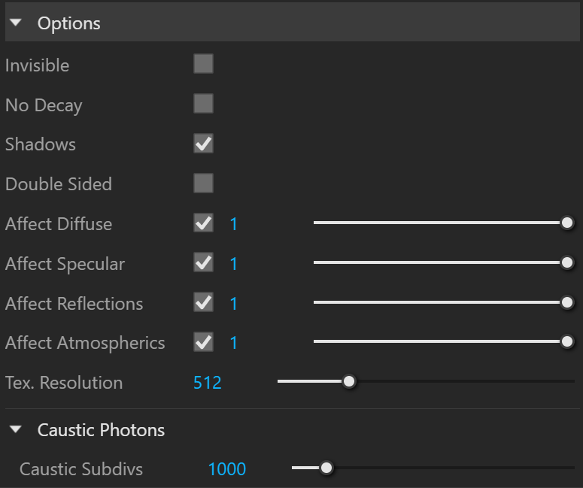Screen dimensions: 583x488
Task: Select the Caustic Subdivs value 1000
Action: click(x=226, y=469)
